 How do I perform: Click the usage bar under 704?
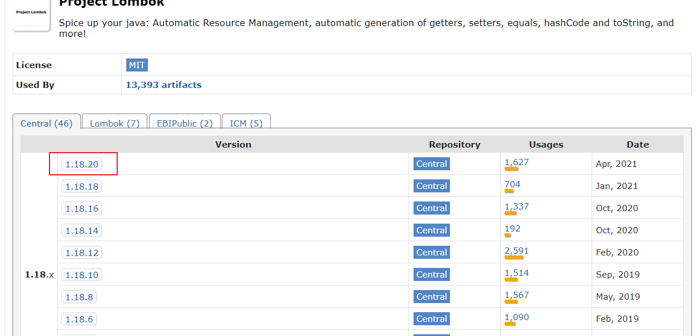point(509,191)
